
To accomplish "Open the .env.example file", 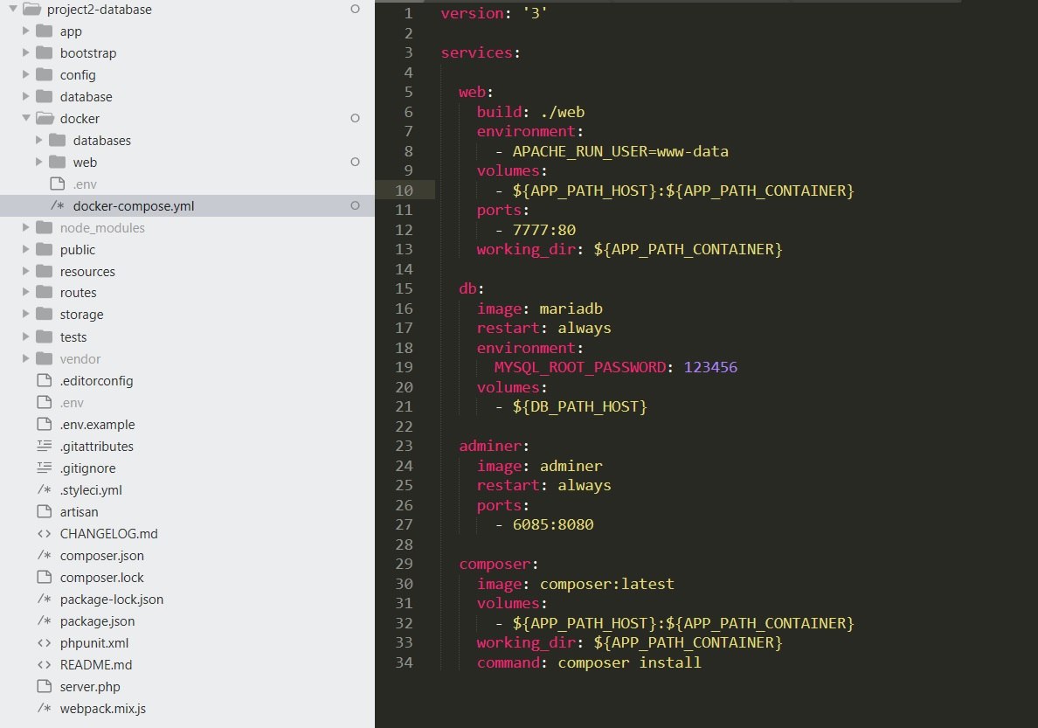I will point(97,425).
